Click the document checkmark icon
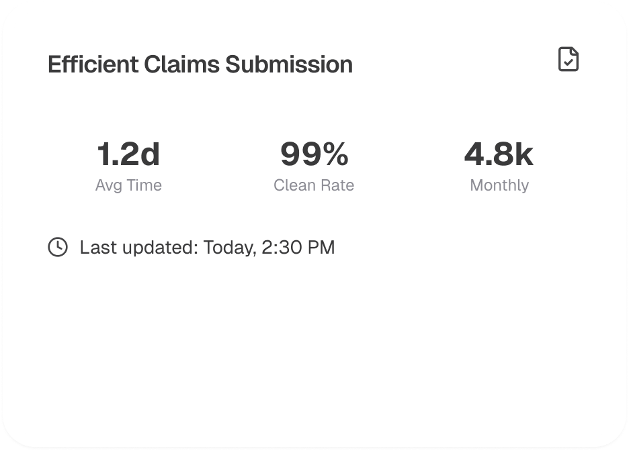The height and width of the screenshot is (451, 629). pyautogui.click(x=569, y=60)
